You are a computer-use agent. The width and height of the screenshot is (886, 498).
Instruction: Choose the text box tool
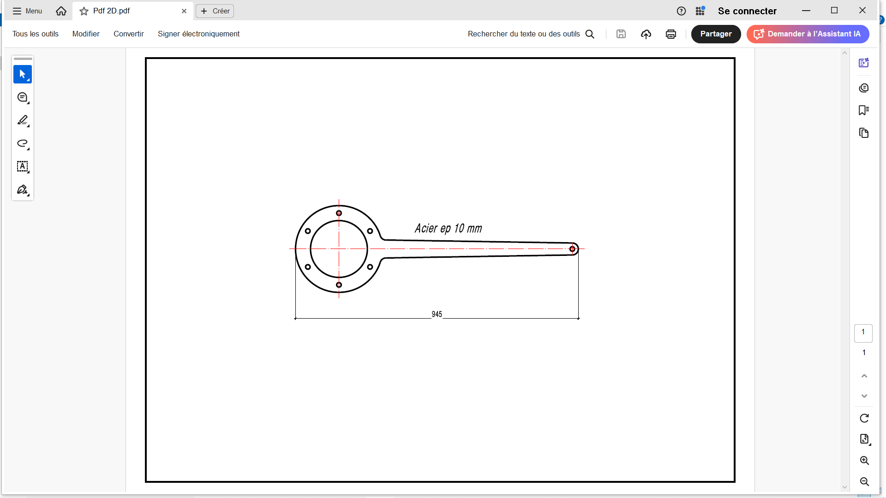[22, 166]
